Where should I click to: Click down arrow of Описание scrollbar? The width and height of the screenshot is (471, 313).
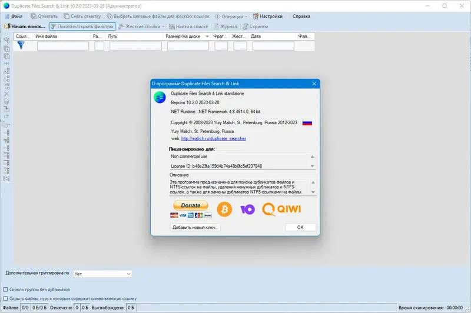point(313,192)
